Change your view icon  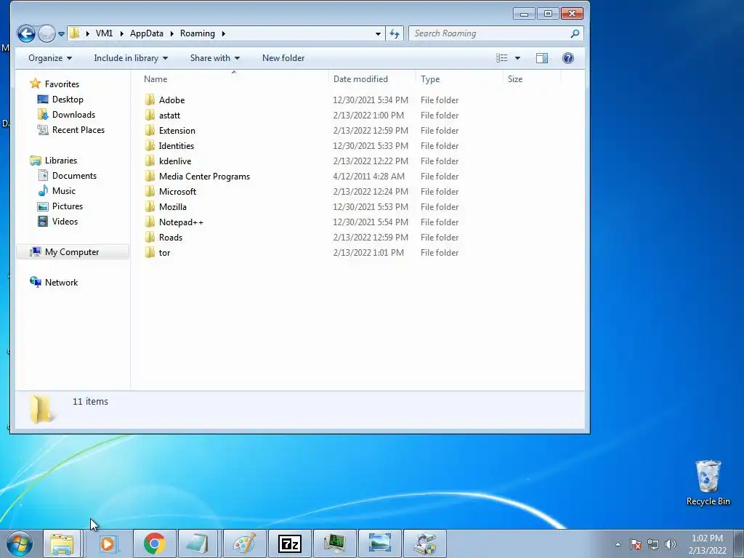click(x=501, y=58)
